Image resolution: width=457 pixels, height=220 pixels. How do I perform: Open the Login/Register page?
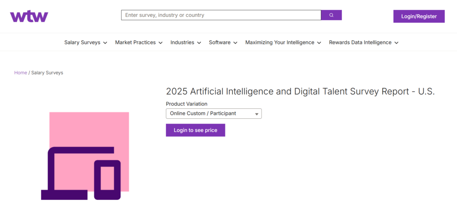tap(419, 17)
